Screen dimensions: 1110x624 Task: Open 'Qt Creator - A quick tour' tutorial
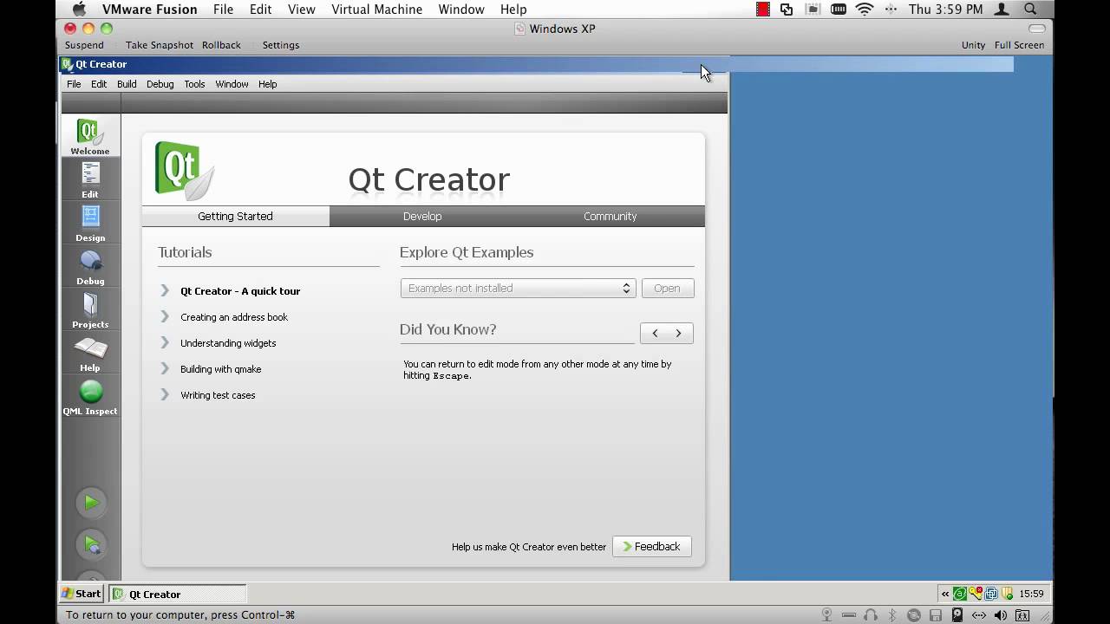tap(240, 291)
